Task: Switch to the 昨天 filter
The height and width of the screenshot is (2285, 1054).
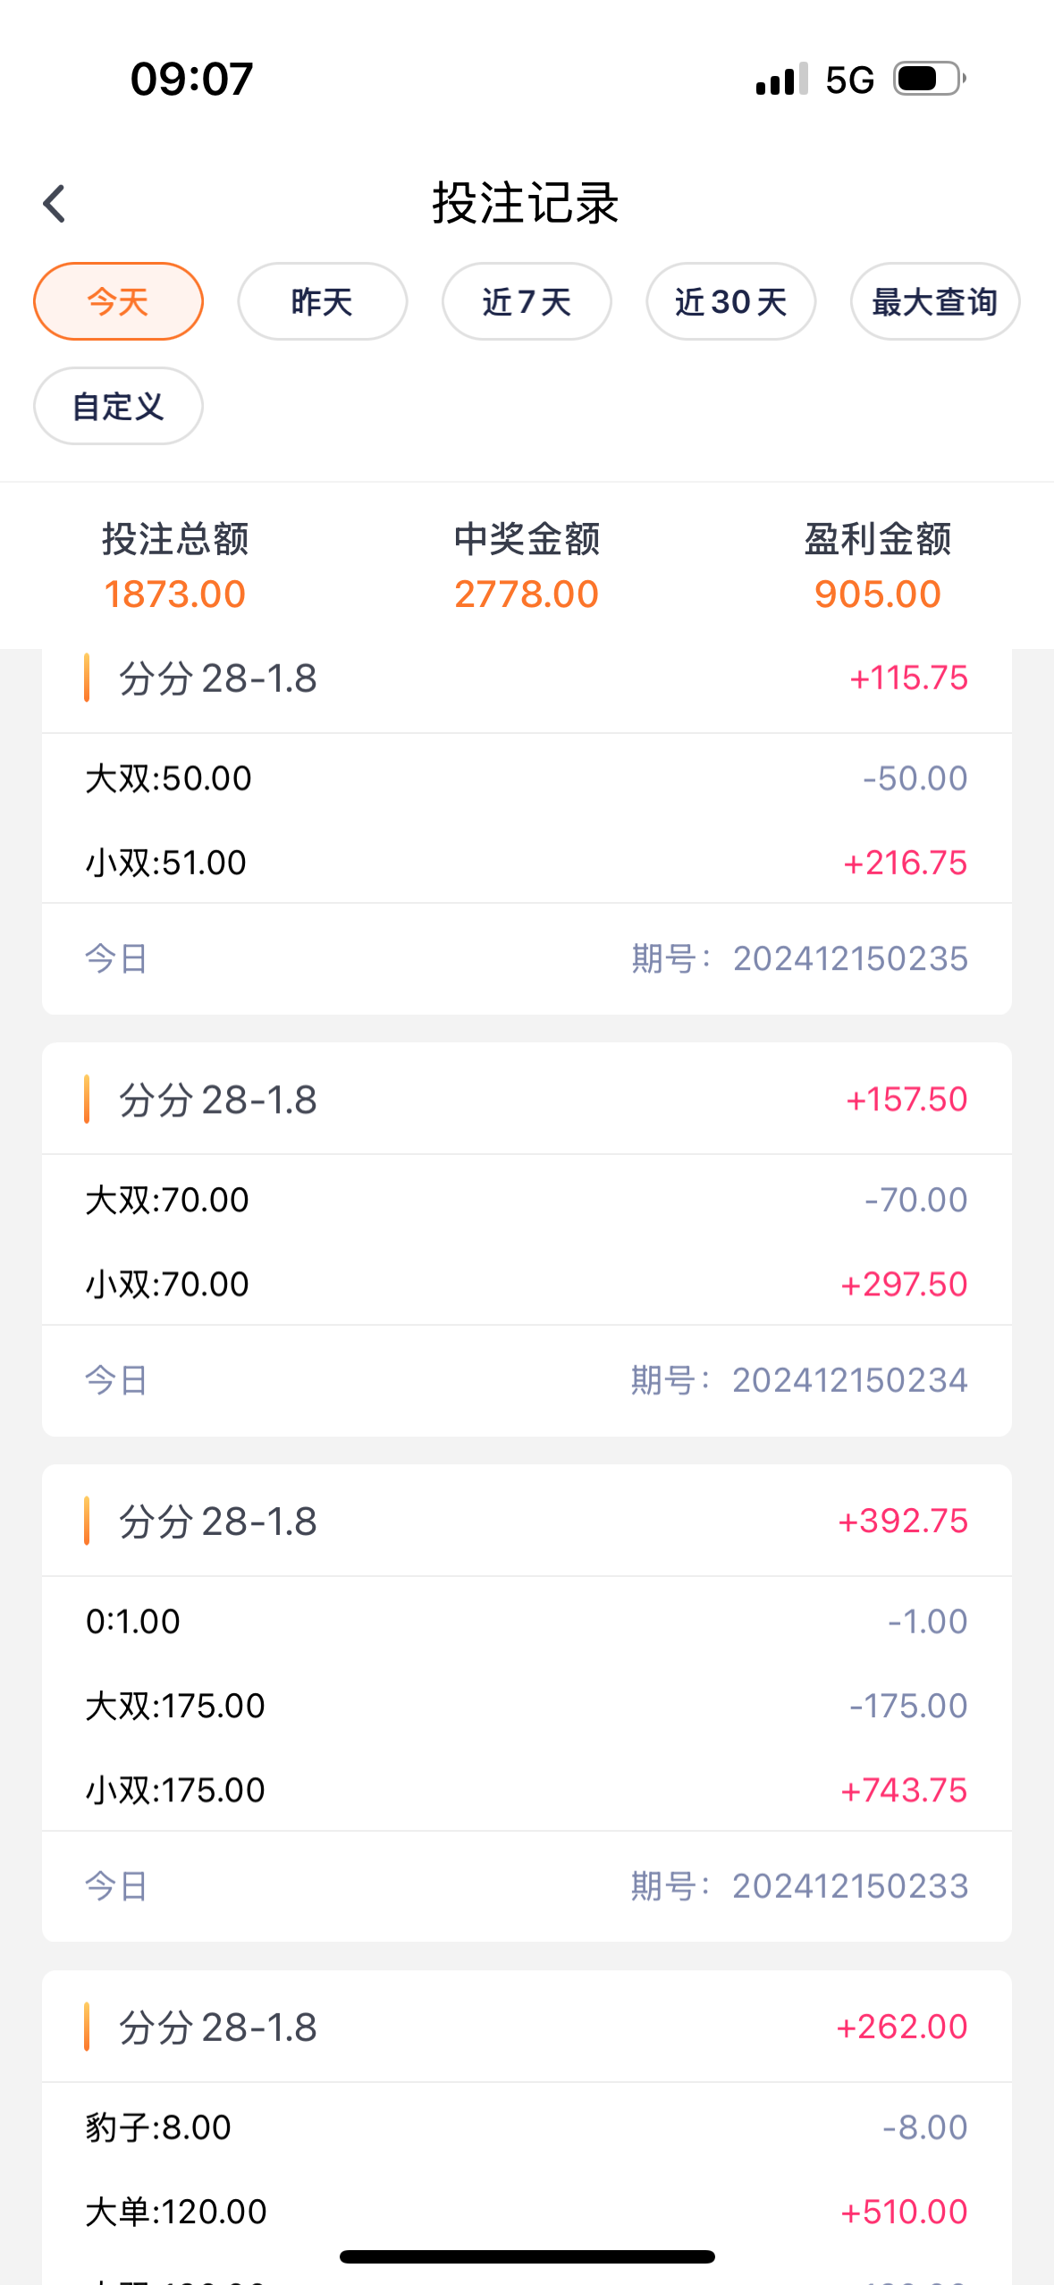Action: [322, 301]
